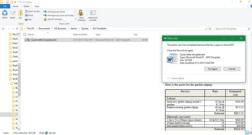The height and width of the screenshot is (135, 252).
Task: Select the Quote letter template.dot file
Action: [x=86, y=40]
